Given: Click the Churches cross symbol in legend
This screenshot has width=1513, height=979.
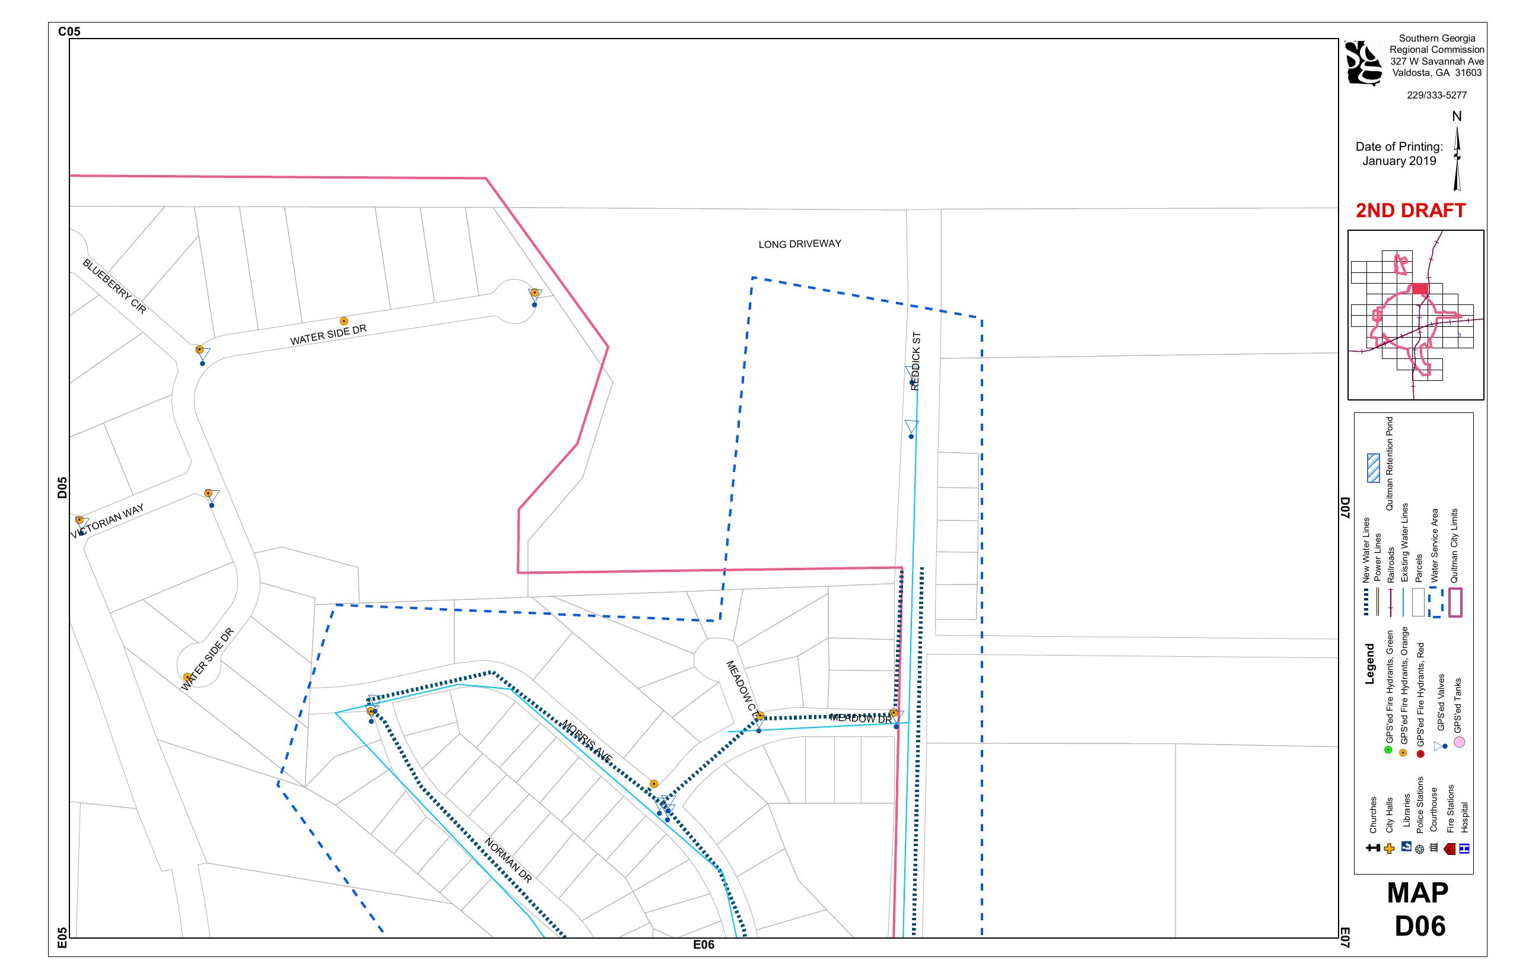Looking at the screenshot, I should (1373, 848).
